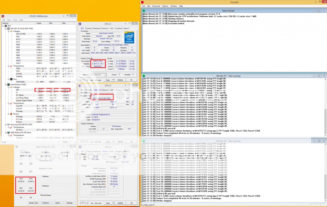Collapse the Intel Pentium G3420 tree node
327x207 pixels.
(4, 85)
